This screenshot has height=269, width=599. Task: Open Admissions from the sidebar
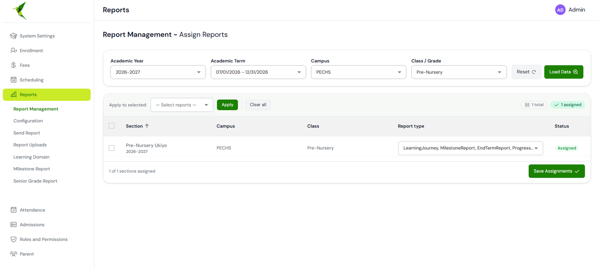pos(47,225)
